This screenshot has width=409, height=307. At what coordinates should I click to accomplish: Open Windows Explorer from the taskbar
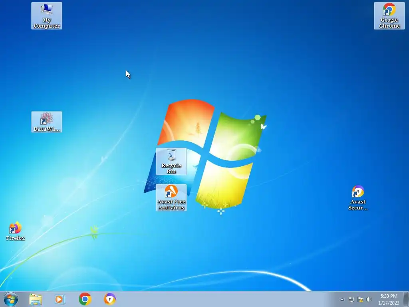pos(36,299)
